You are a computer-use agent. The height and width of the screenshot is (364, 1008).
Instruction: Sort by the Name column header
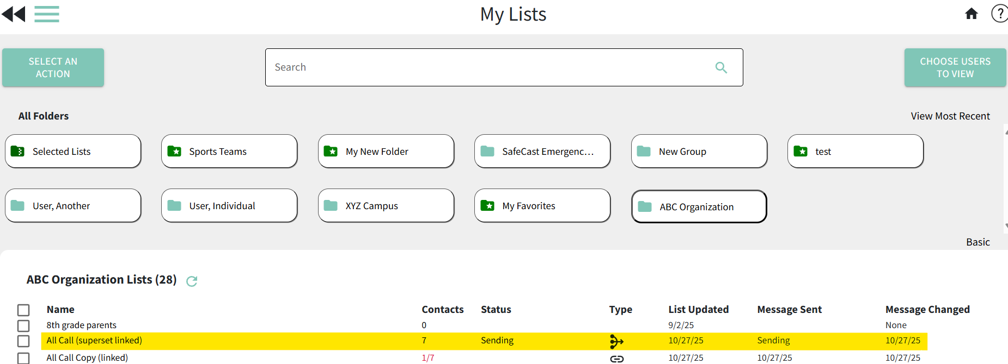[60, 309]
